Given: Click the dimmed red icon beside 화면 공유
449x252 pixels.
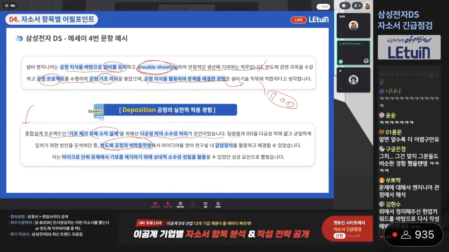Looking at the screenshot, I should (x=193, y=205).
